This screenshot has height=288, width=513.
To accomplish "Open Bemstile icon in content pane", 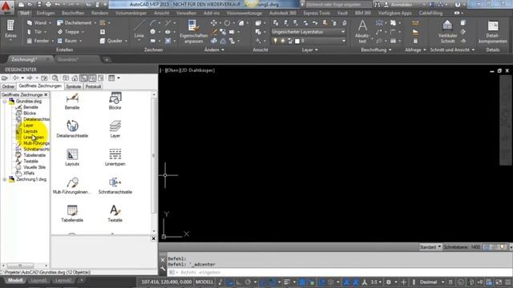I will (x=72, y=101).
